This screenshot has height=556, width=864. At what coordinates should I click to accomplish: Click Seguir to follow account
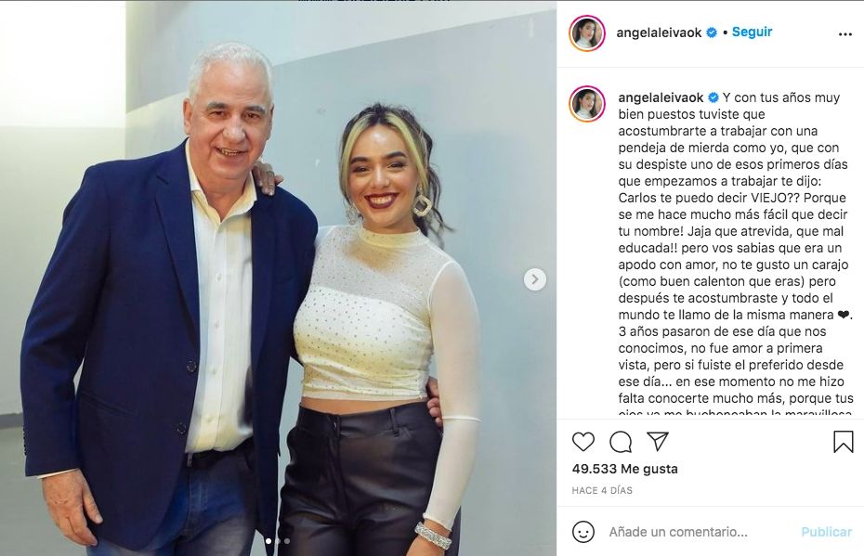(x=752, y=32)
